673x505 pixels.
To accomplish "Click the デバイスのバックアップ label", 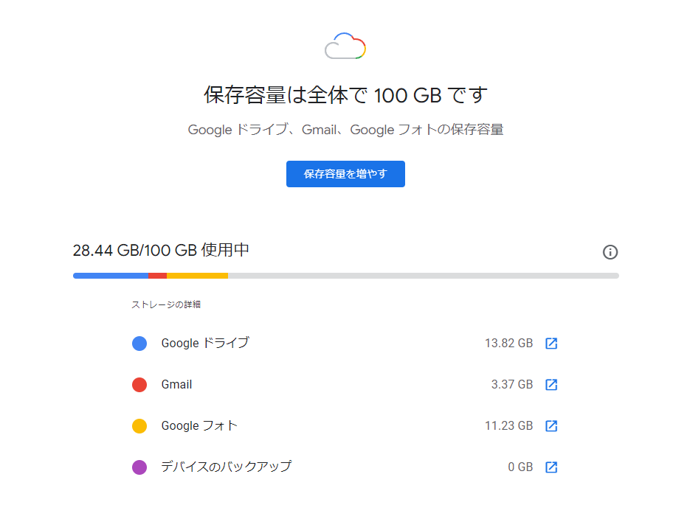I will pyautogui.click(x=227, y=467).
